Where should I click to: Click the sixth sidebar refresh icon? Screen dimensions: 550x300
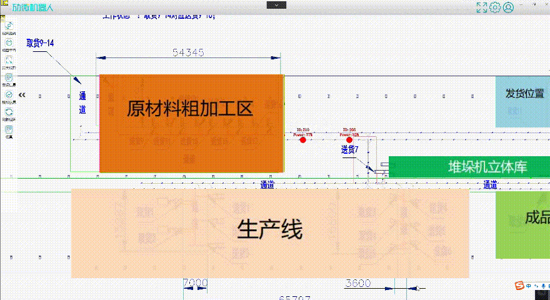(x=9, y=112)
